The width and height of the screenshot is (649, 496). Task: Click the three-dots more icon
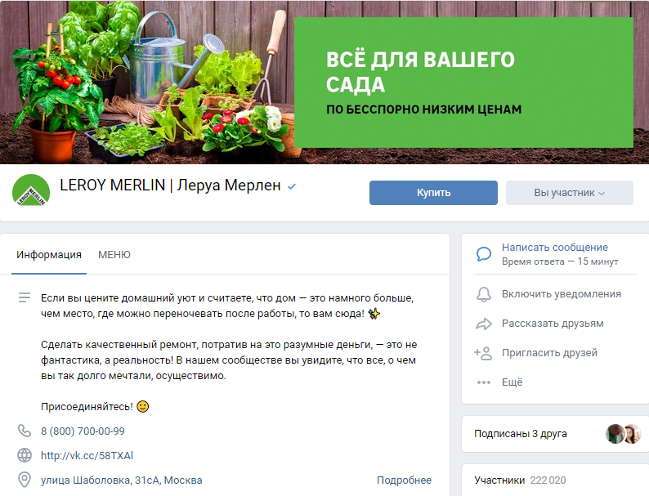tap(483, 382)
